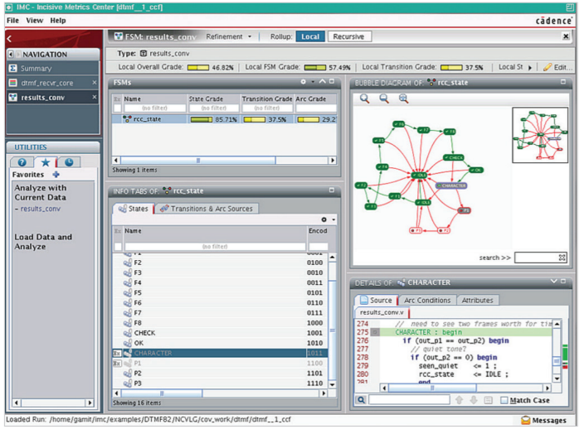Maximize the Info Tabs panel

point(332,190)
